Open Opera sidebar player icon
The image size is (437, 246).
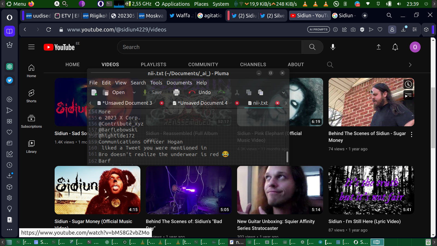[10, 99]
